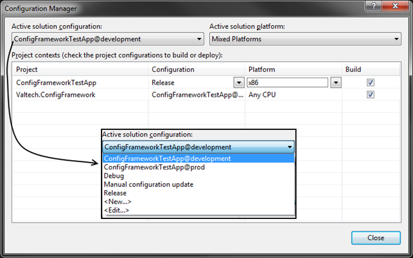Click the Close button
The width and height of the screenshot is (413, 258).
coord(376,238)
